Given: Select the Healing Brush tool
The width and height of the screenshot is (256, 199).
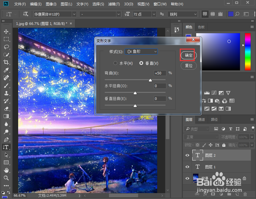Looking at the screenshot, I should point(6,78).
